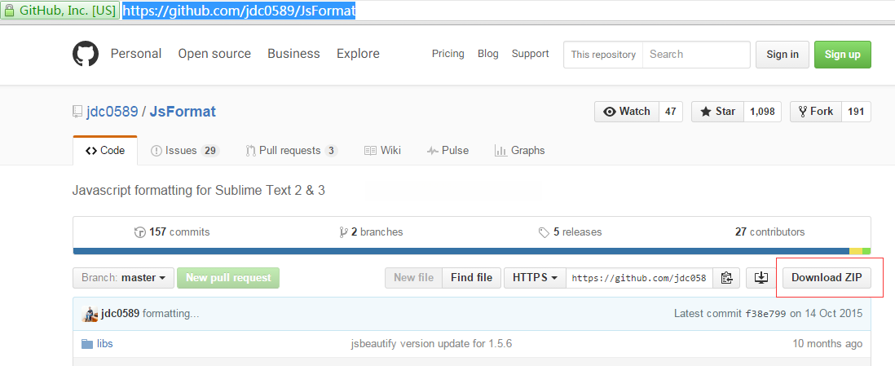895x366 pixels.
Task: Select the clone URL text field
Action: (x=640, y=278)
